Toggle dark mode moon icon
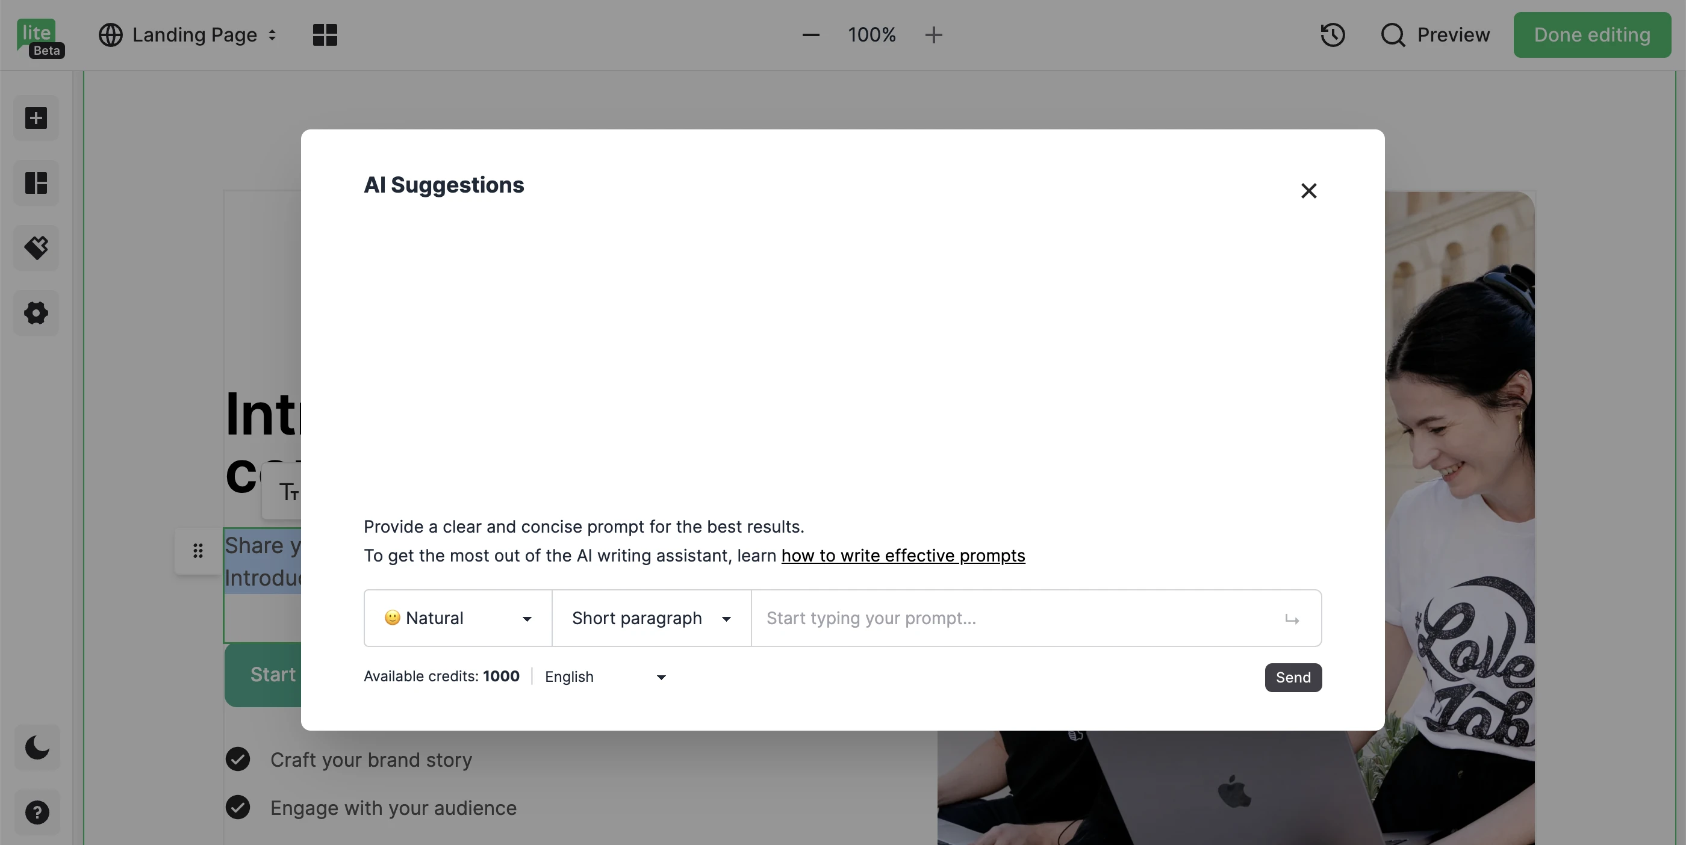The height and width of the screenshot is (845, 1686). click(37, 747)
